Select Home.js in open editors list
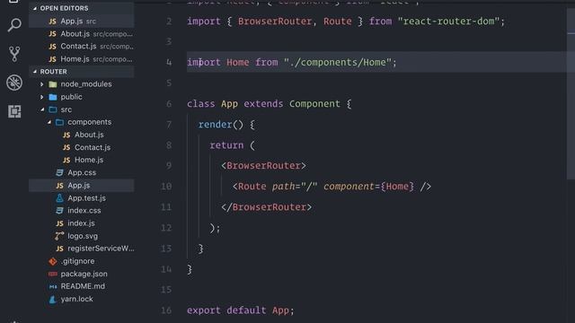Screen dimensions: 575x323 point(82,59)
